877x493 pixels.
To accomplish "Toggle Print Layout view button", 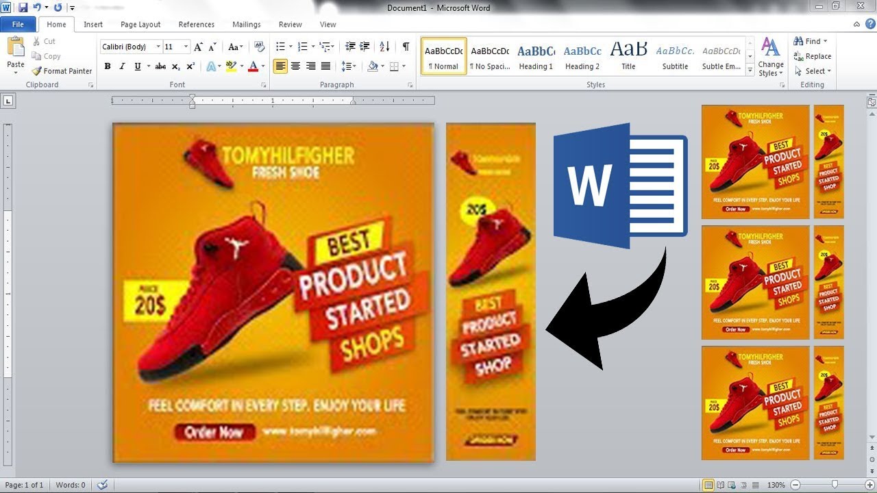I will 709,485.
